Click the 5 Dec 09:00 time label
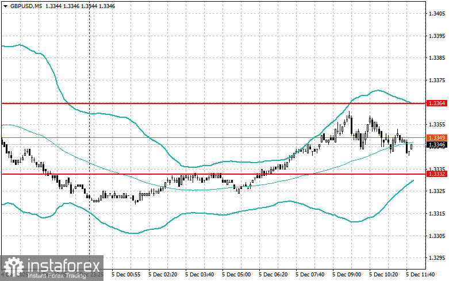Image resolution: width=449 pixels, height=281 pixels. coord(347,275)
